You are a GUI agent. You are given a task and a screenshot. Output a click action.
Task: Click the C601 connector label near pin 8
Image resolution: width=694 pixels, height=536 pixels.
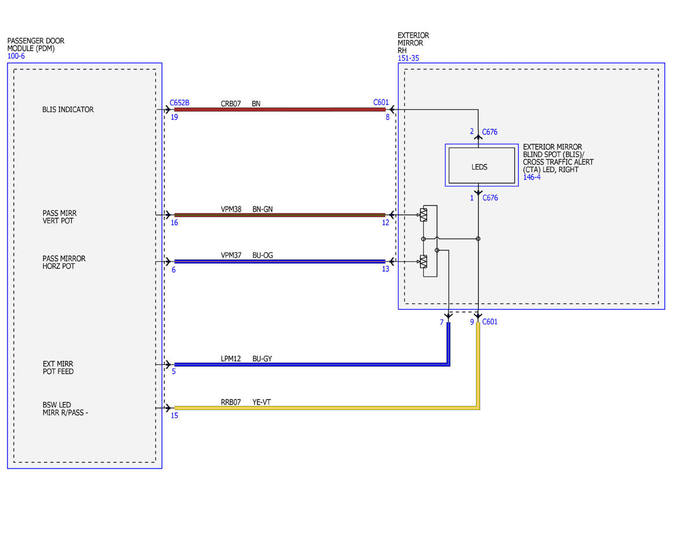381,102
